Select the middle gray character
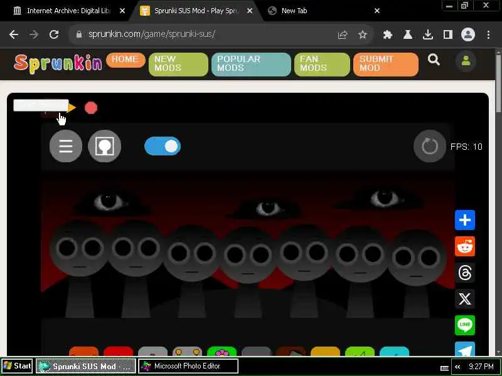The width and height of the screenshot is (502, 376). [248, 273]
